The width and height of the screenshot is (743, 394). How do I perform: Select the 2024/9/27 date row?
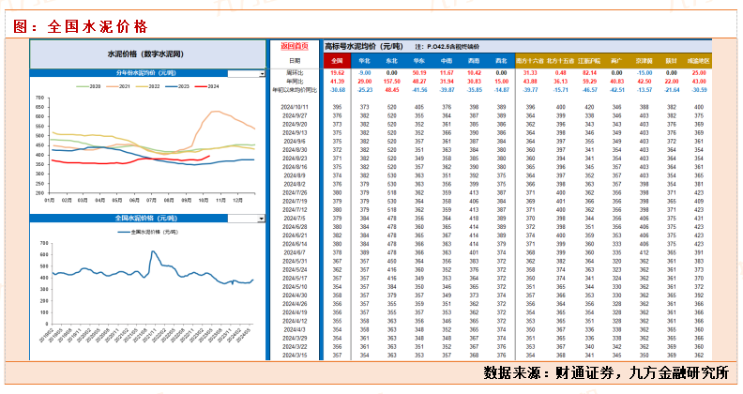[295, 115]
